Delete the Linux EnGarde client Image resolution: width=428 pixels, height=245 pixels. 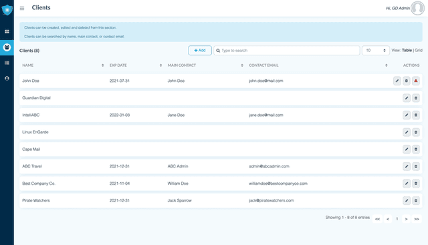click(x=416, y=132)
